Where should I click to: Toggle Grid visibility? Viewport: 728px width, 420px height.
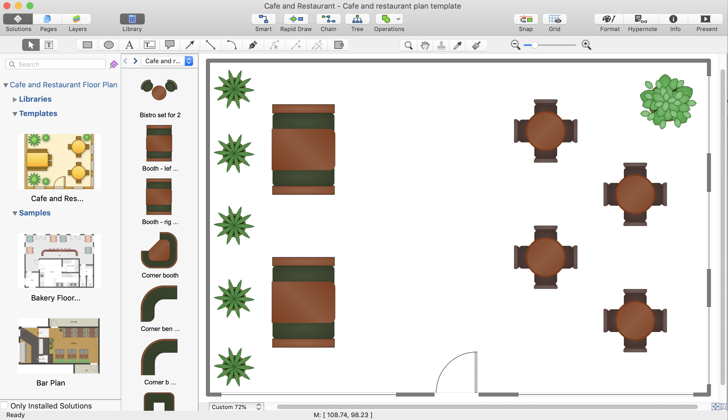click(x=554, y=19)
